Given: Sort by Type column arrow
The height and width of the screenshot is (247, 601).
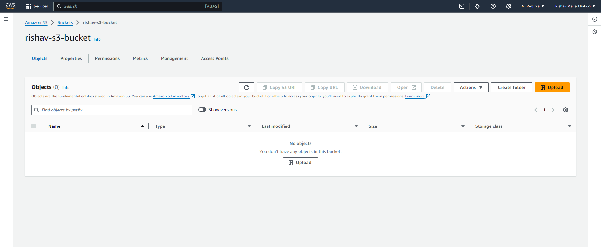Looking at the screenshot, I should click(249, 126).
